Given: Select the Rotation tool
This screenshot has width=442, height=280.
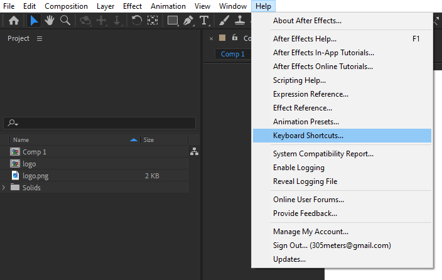Looking at the screenshot, I should click(x=137, y=21).
